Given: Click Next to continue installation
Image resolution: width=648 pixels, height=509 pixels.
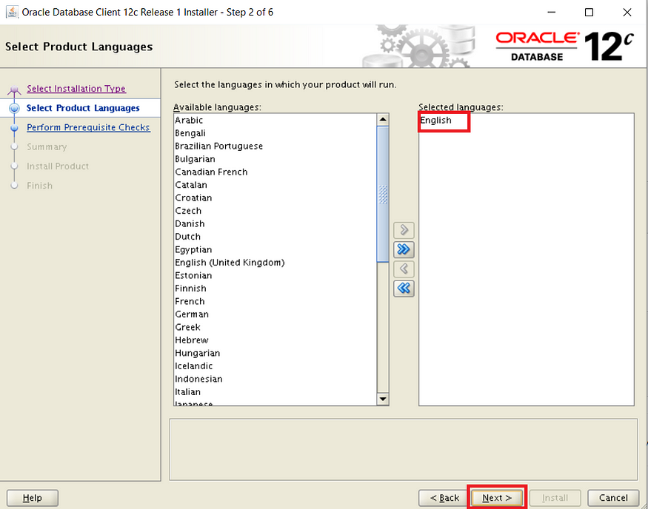Looking at the screenshot, I should click(x=497, y=498).
